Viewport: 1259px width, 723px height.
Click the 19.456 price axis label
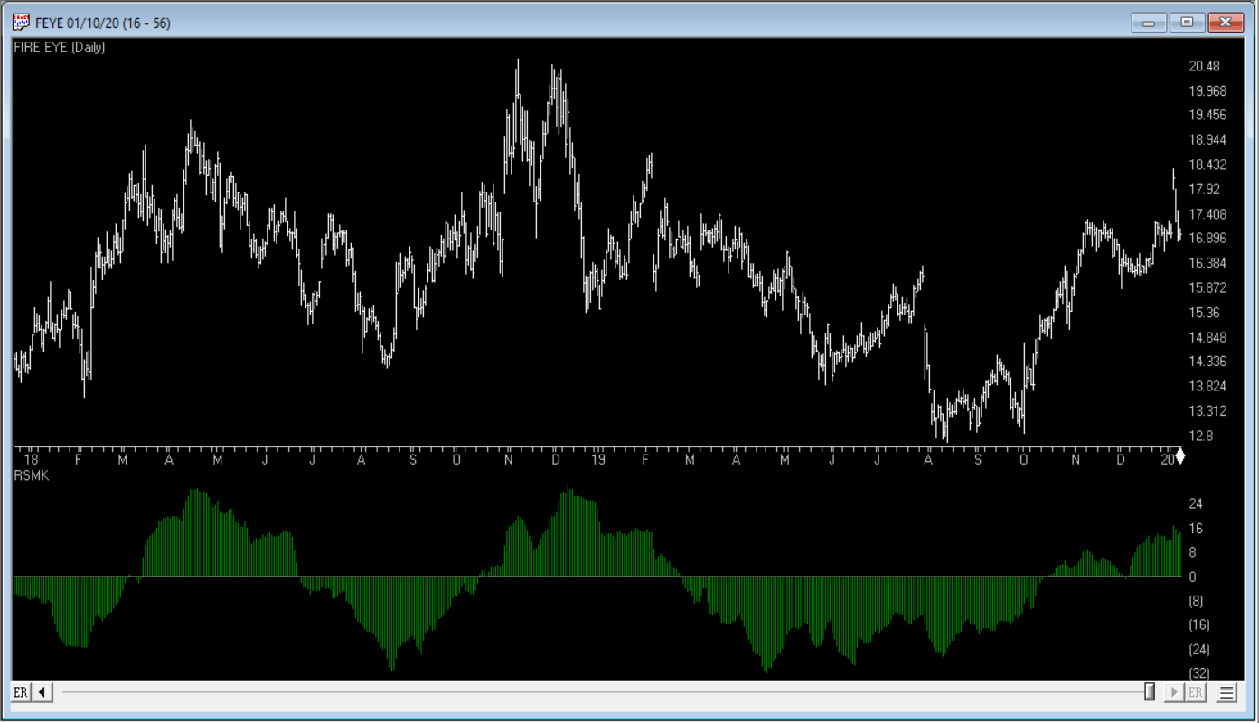(1208, 115)
